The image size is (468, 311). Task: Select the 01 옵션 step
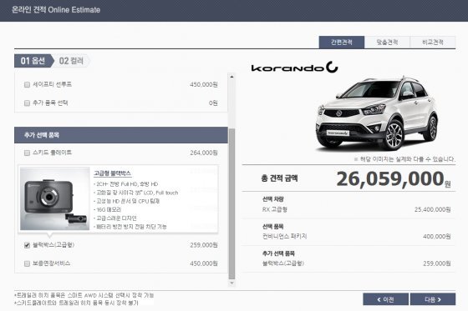pos(33,61)
